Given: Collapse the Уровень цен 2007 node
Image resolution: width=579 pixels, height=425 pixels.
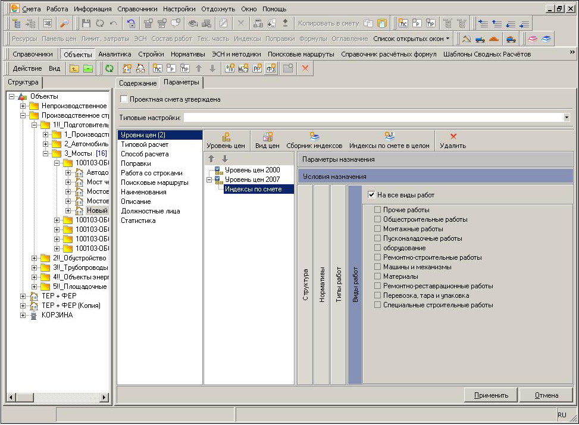Looking at the screenshot, I should tap(209, 180).
